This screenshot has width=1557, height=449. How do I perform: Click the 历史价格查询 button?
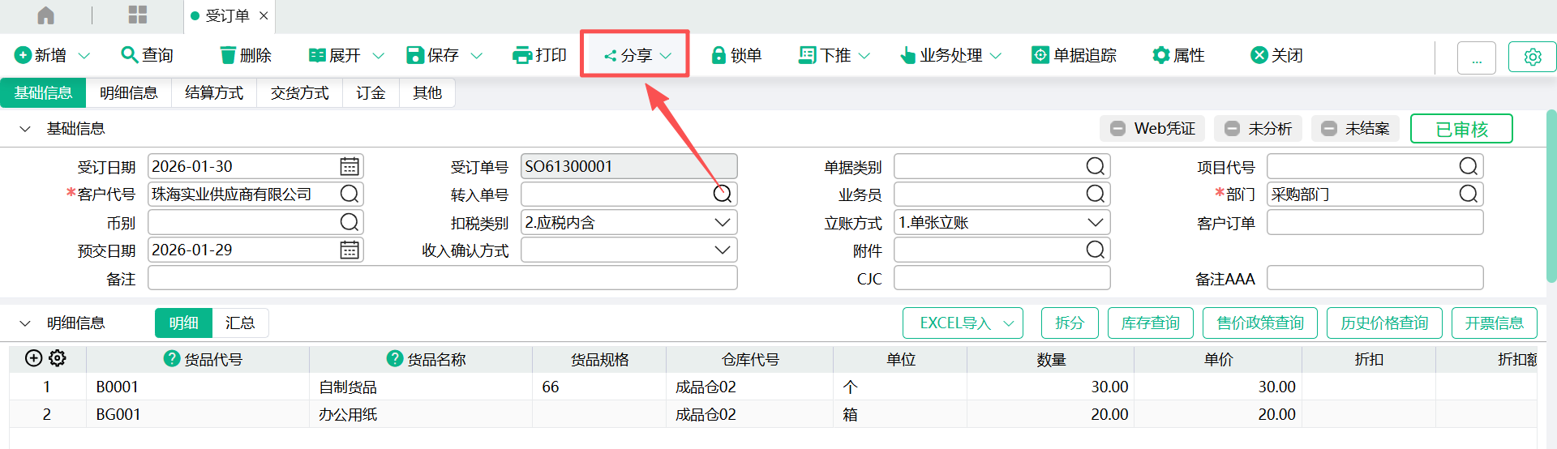coord(1384,323)
